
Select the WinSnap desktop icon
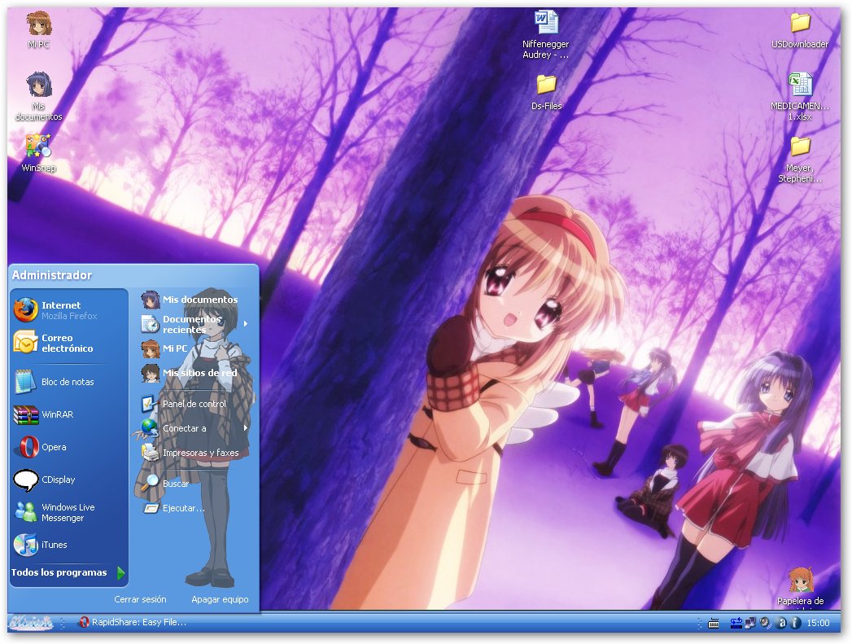[x=38, y=153]
